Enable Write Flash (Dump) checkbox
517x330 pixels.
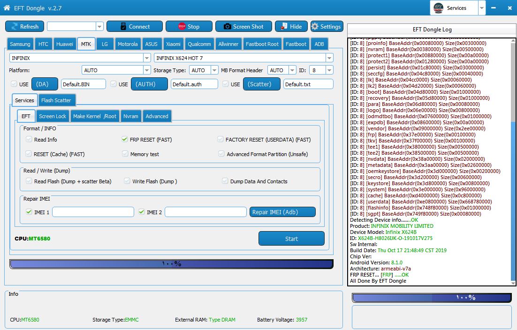tap(127, 181)
